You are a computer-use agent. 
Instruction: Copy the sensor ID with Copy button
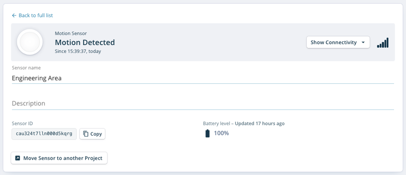(x=92, y=134)
